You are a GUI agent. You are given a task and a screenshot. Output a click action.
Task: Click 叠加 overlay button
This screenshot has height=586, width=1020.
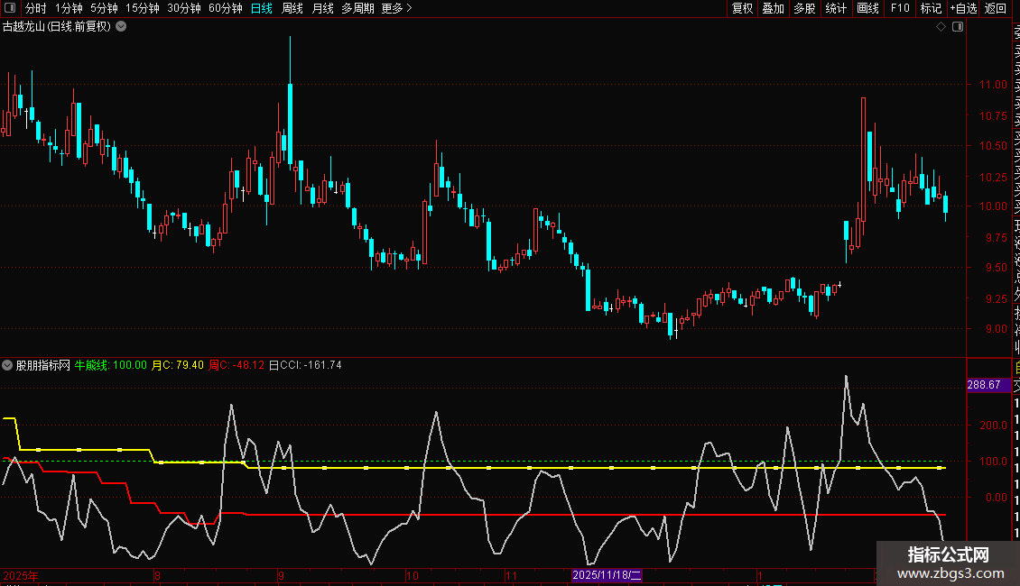(774, 8)
